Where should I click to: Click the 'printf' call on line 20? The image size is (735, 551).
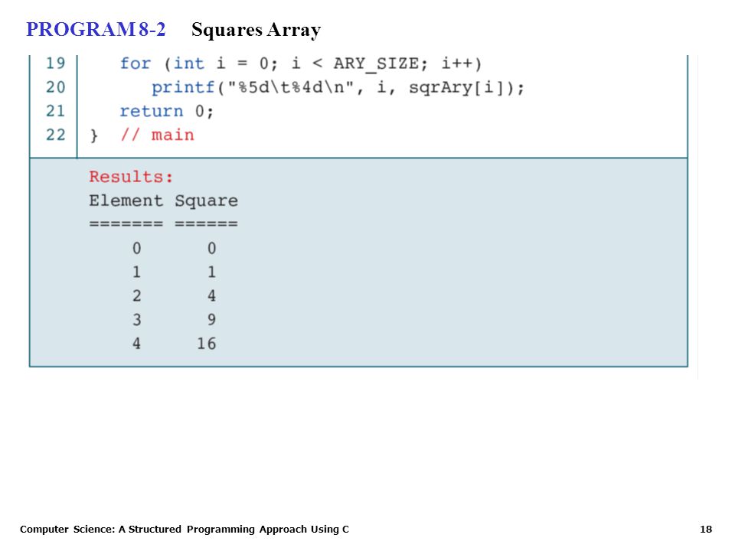pyautogui.click(x=183, y=87)
